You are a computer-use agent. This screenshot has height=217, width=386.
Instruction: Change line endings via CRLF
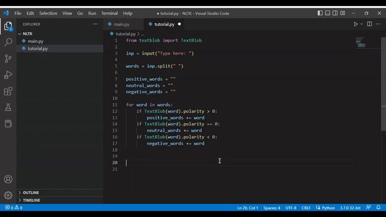coord(306,208)
